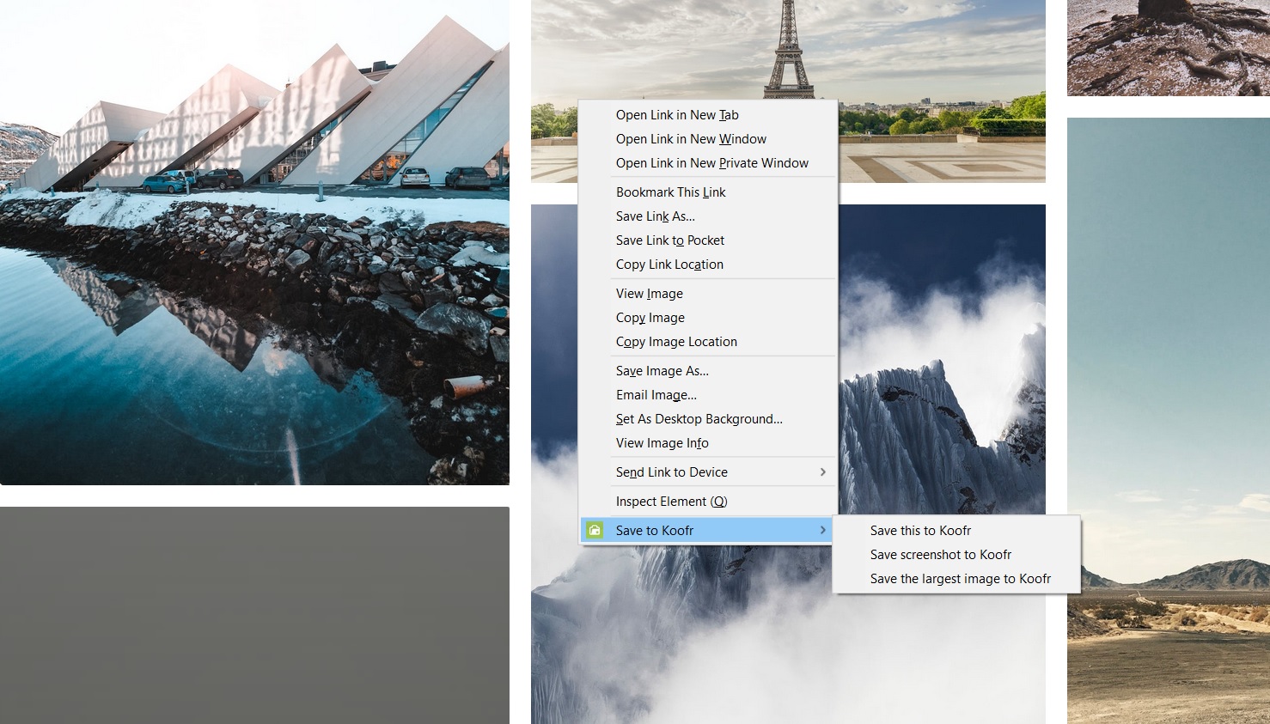The height and width of the screenshot is (724, 1270).
Task: Choose Save Image As
Action: pyautogui.click(x=662, y=370)
